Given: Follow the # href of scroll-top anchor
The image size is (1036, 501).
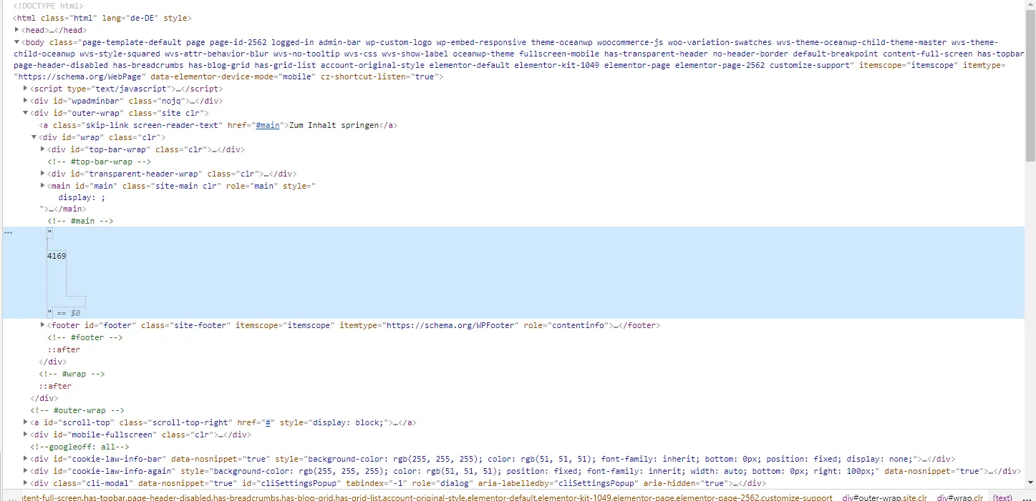Looking at the screenshot, I should pos(268,422).
